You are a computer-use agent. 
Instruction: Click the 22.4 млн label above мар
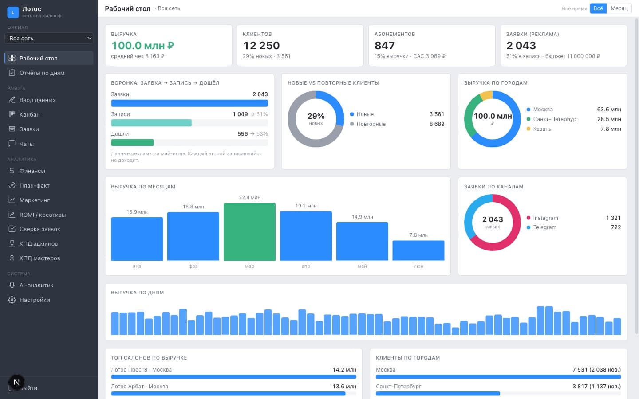tap(249, 197)
